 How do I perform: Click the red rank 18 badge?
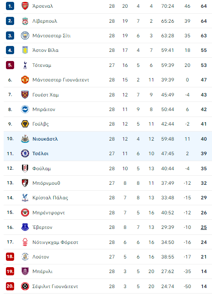[x=10, y=257]
